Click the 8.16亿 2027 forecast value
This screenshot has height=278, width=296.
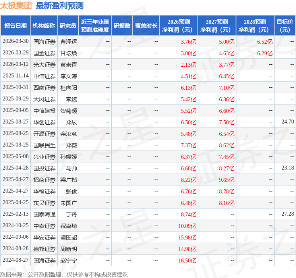coord(226,203)
